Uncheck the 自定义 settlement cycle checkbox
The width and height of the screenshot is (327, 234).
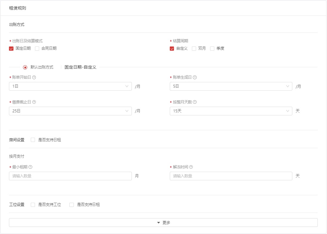(x=172, y=49)
